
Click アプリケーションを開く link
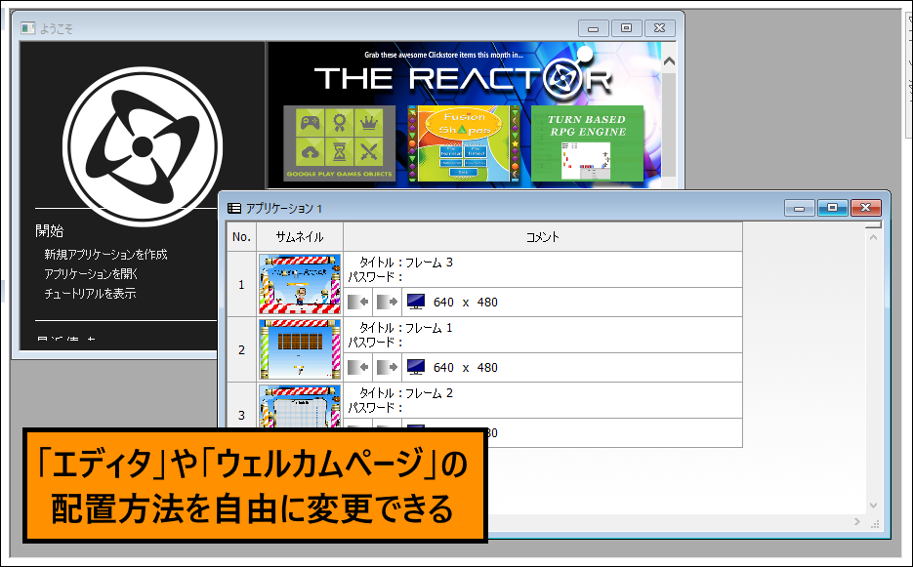(x=90, y=274)
